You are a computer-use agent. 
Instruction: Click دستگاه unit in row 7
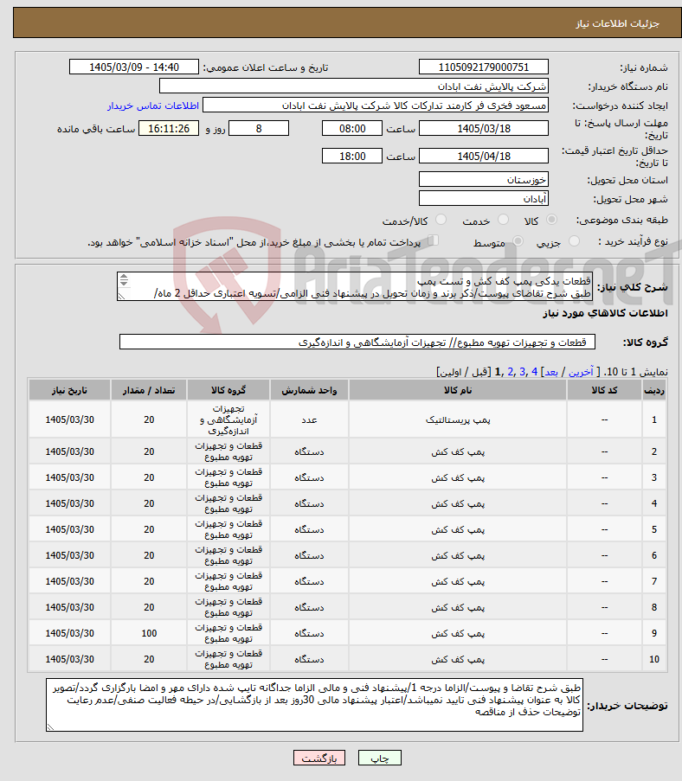pyautogui.click(x=309, y=581)
